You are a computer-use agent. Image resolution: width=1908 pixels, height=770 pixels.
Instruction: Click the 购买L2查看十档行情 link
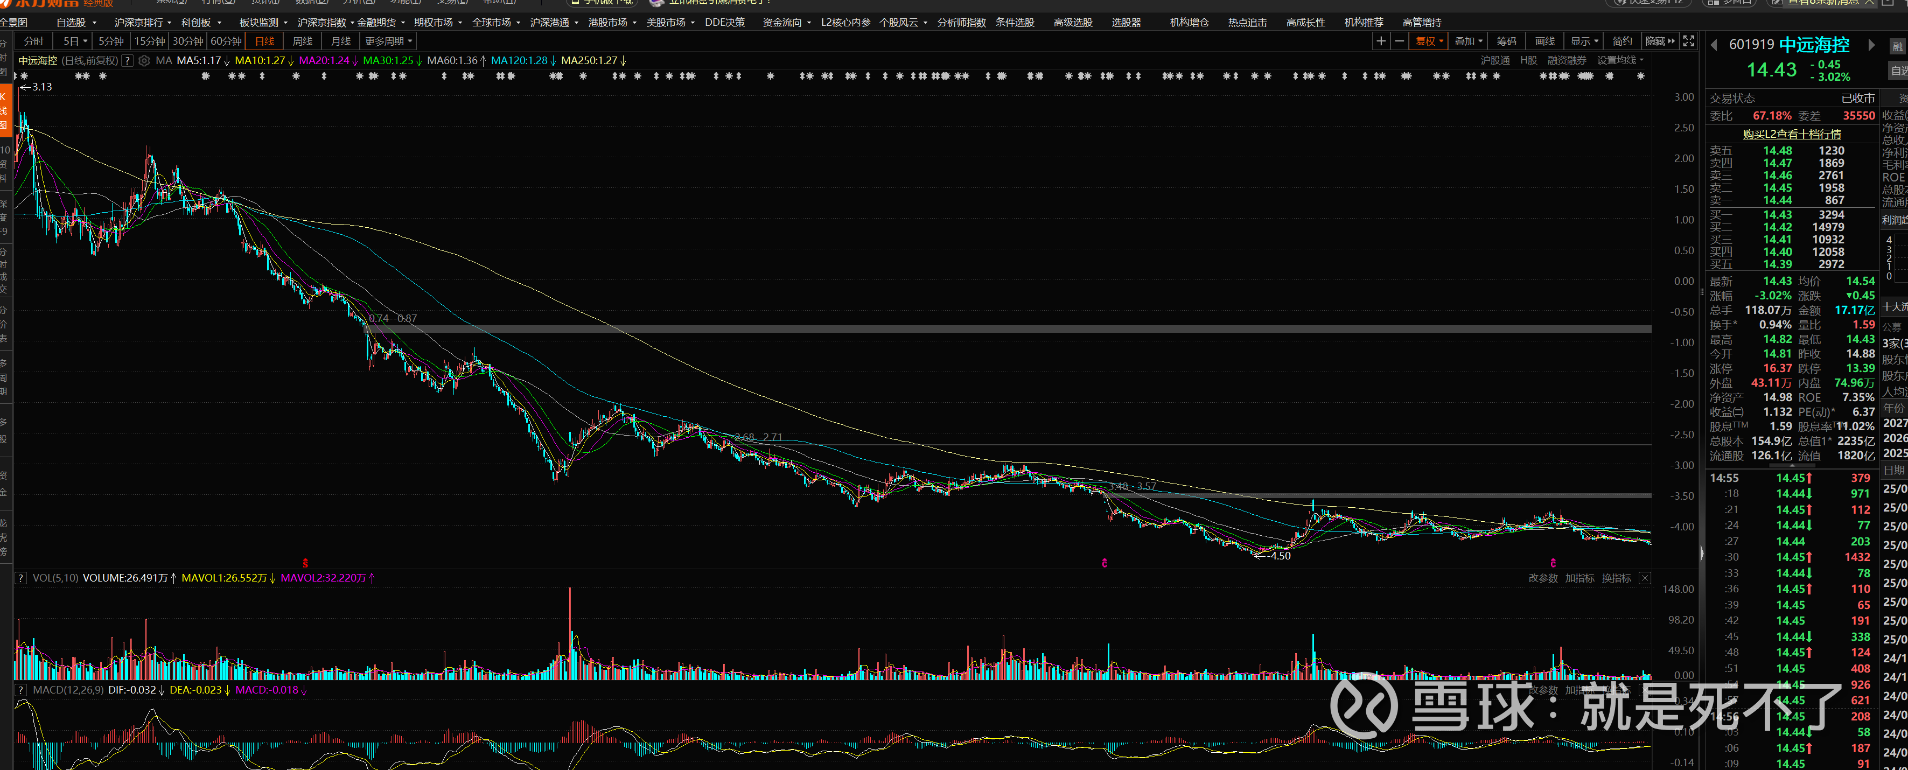coord(1792,134)
